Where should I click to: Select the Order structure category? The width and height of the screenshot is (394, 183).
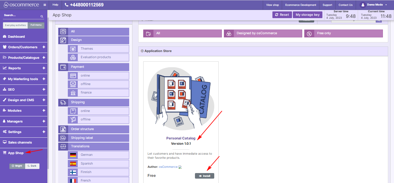click(x=94, y=129)
